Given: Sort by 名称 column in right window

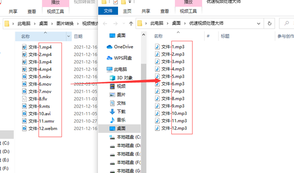Looking at the screenshot, I should 158,36.
